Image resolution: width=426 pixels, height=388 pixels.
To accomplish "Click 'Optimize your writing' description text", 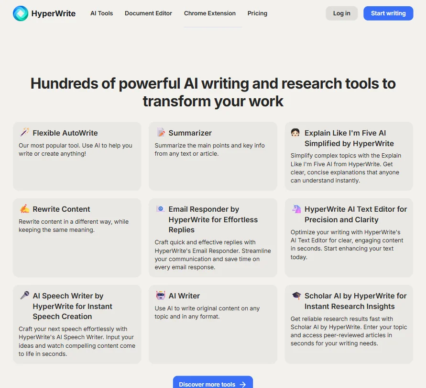I will click(x=347, y=244).
